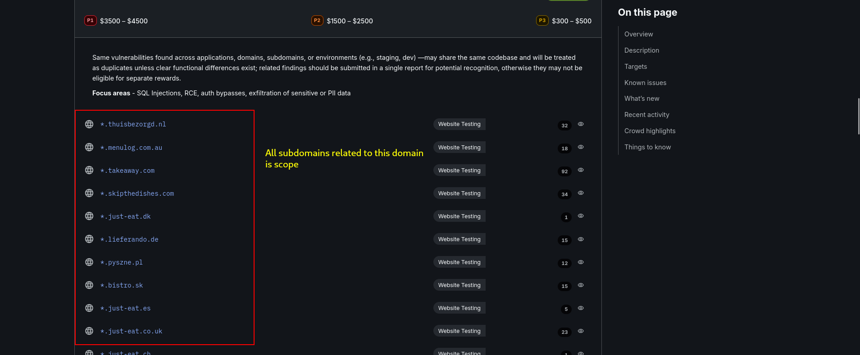The height and width of the screenshot is (355, 860).
Task: Toggle eye icon for takeaway.com row
Action: [581, 170]
